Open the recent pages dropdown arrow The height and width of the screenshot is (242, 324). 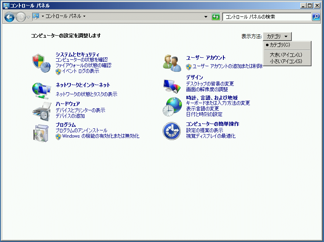28,17
